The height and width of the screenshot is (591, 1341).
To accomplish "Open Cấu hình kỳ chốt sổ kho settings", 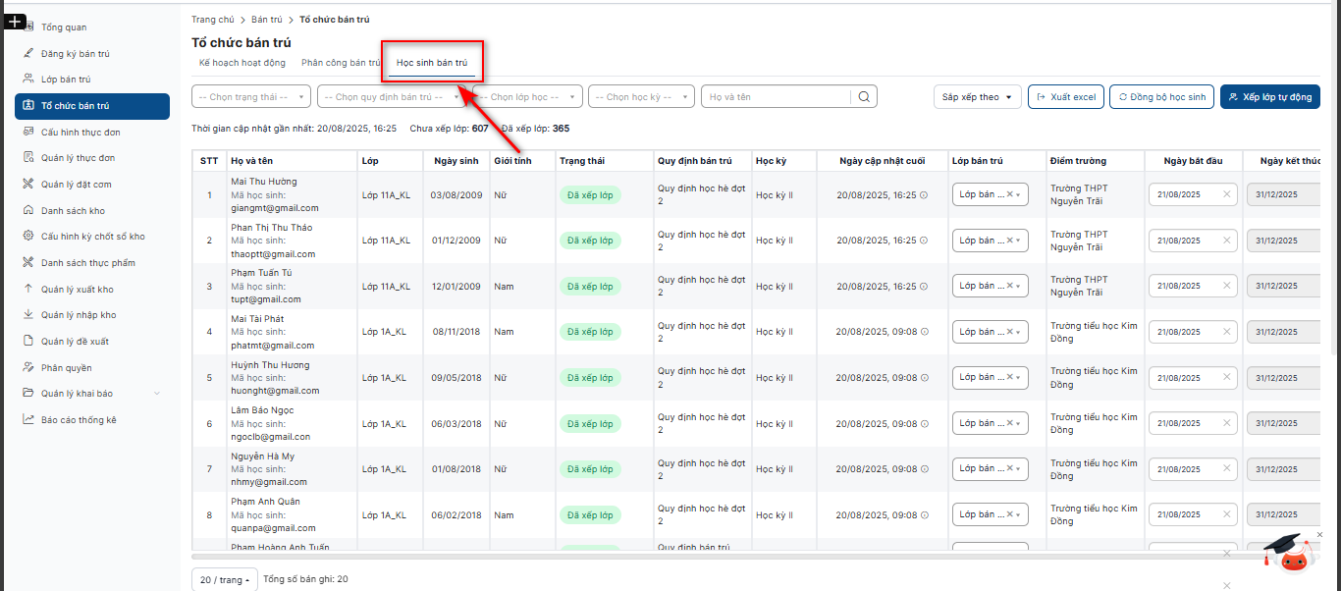I will click(92, 237).
